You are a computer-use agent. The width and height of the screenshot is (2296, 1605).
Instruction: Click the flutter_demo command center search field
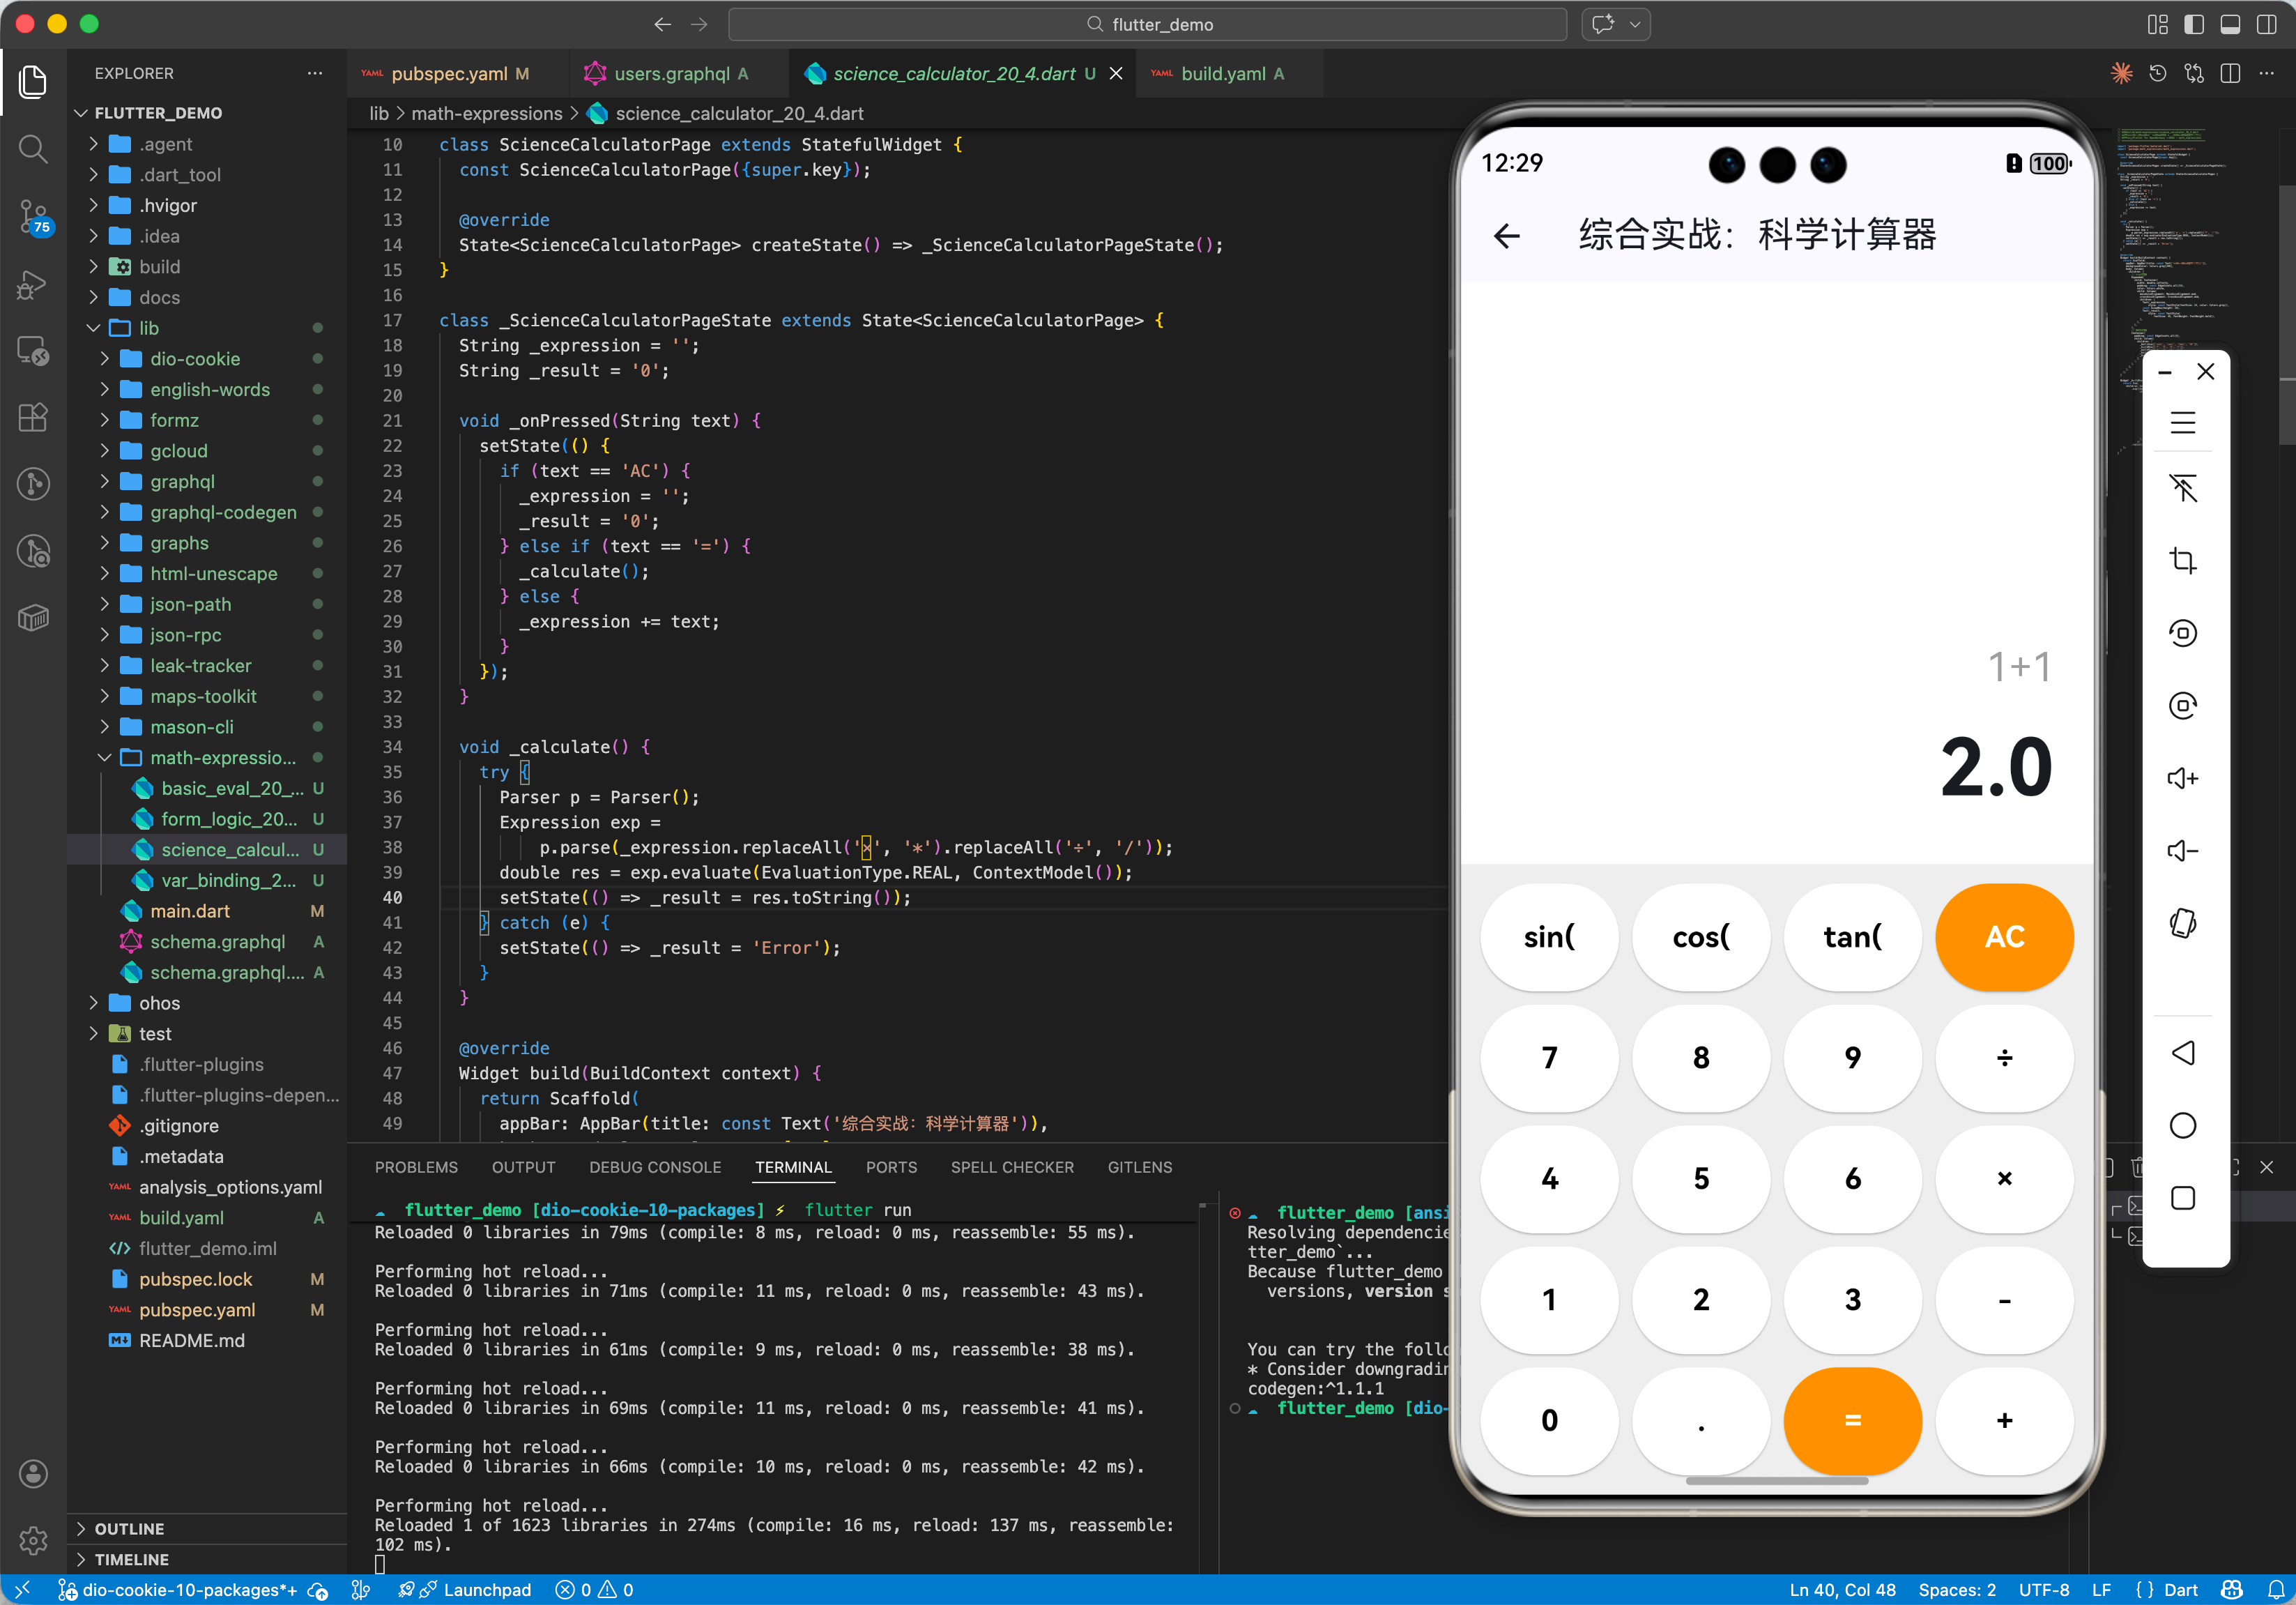pyautogui.click(x=1147, y=24)
